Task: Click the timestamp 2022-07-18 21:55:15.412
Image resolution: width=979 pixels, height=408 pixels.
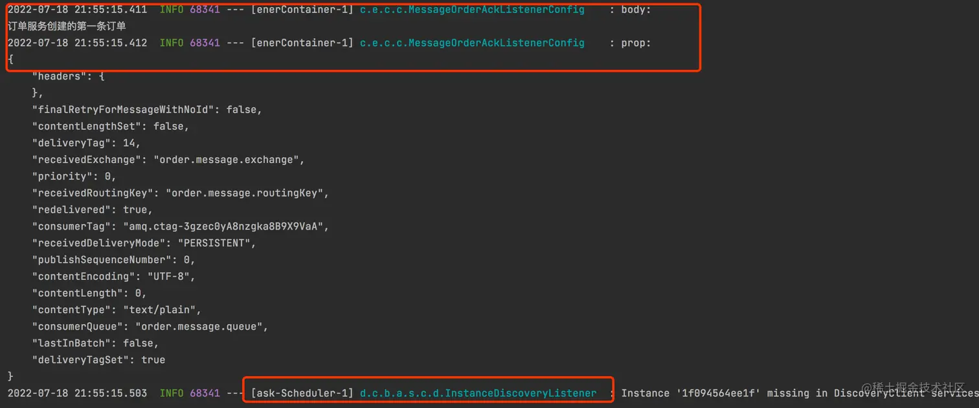Action: (x=77, y=43)
